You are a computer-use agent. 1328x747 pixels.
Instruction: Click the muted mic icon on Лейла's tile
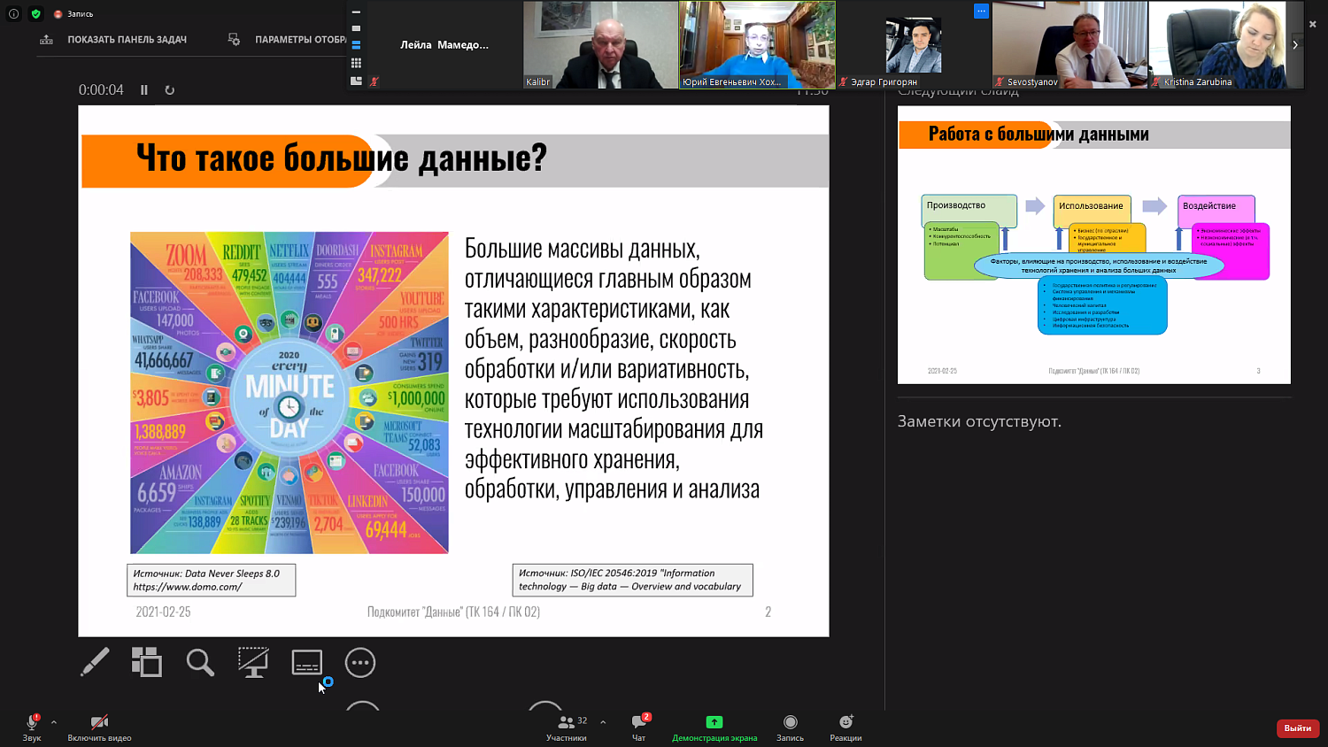[x=374, y=81]
